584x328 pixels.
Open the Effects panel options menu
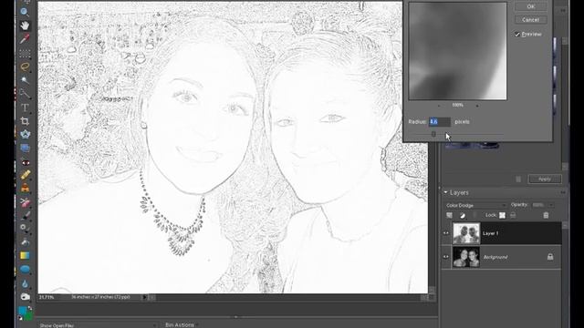563,10
